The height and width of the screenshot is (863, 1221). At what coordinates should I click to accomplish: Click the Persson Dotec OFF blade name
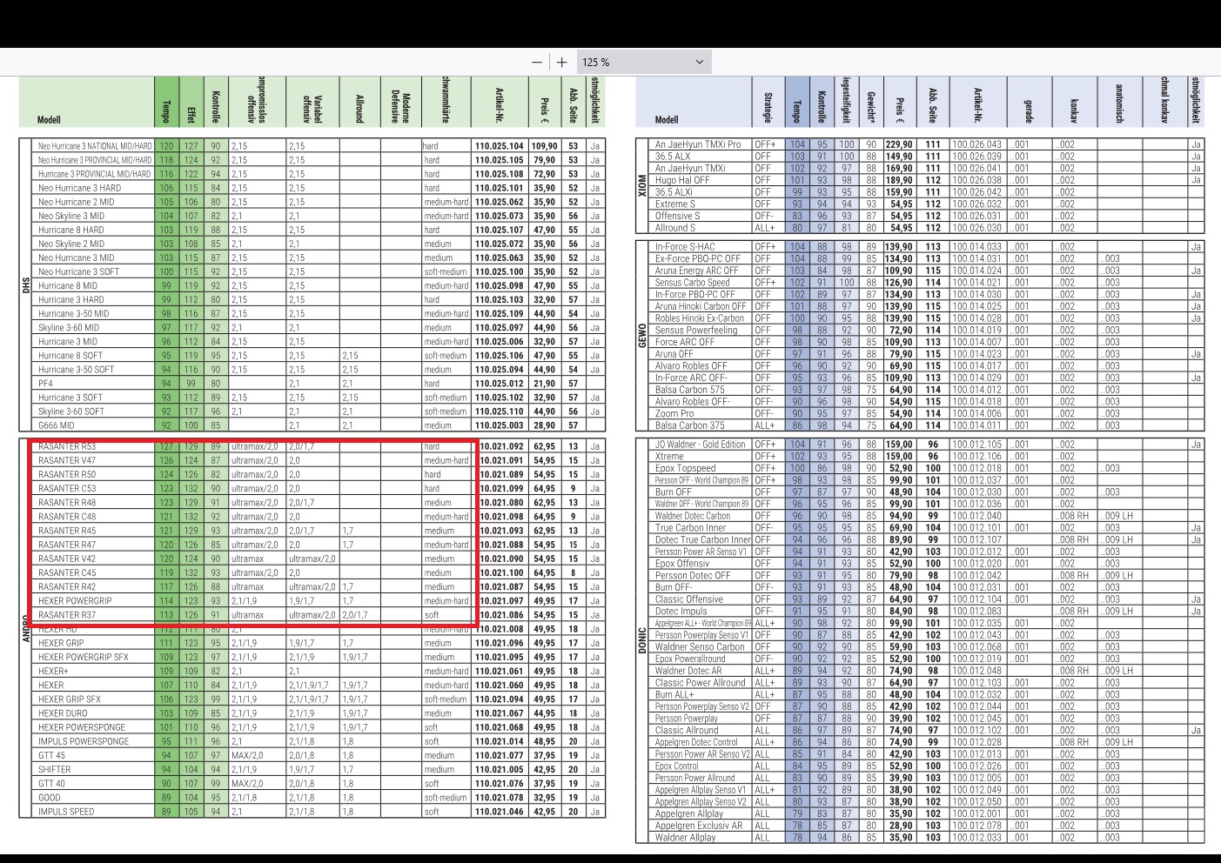(693, 575)
